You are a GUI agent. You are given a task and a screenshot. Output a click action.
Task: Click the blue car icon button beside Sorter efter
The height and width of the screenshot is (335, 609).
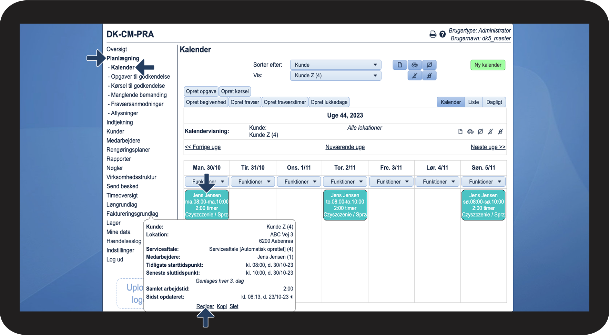coord(415,65)
